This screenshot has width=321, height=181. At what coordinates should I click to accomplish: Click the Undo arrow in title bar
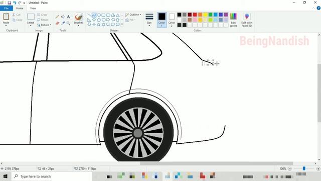[15, 3]
